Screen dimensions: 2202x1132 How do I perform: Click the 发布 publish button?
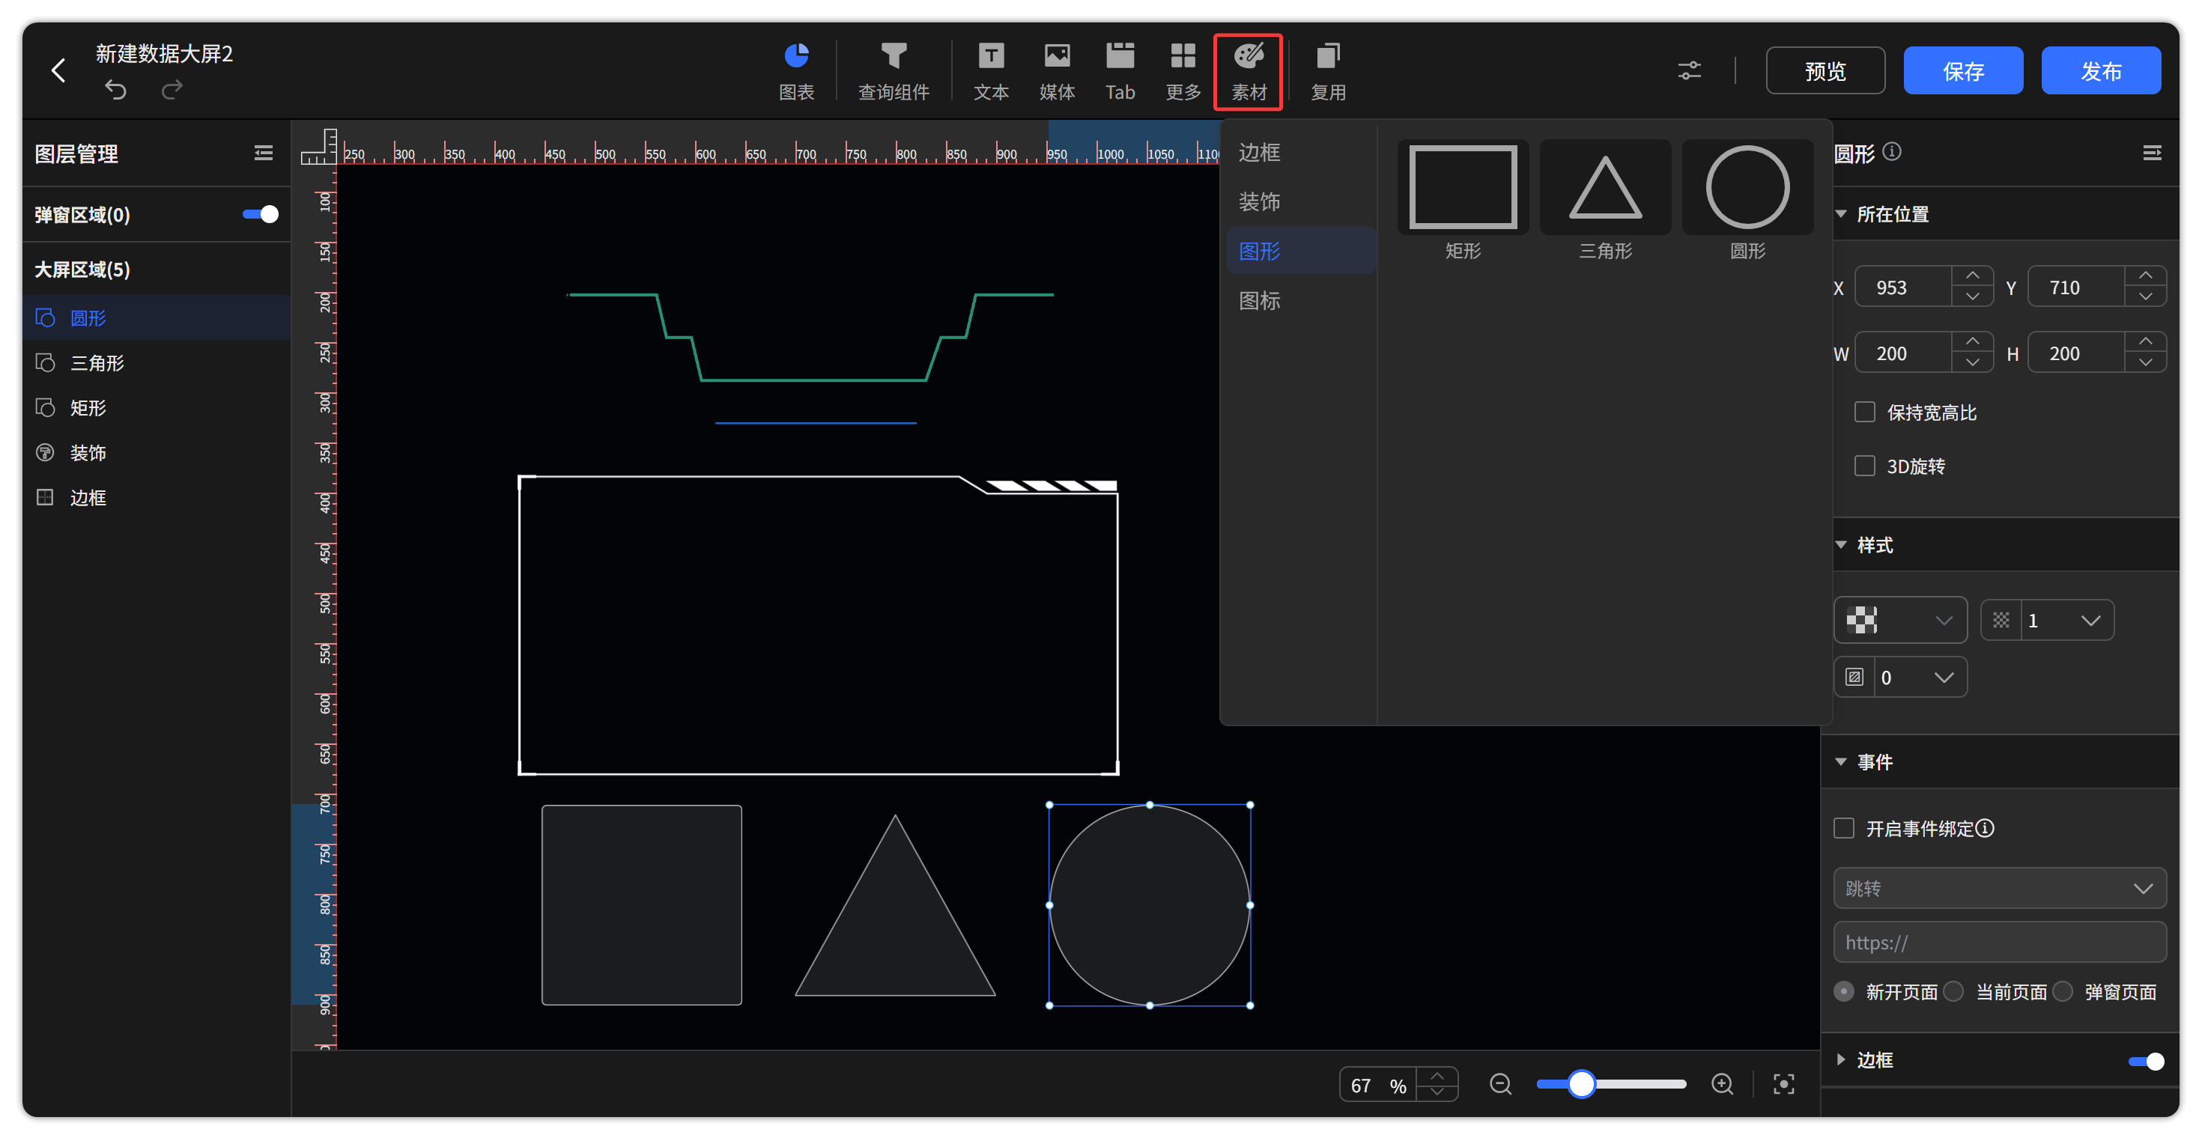point(2100,70)
